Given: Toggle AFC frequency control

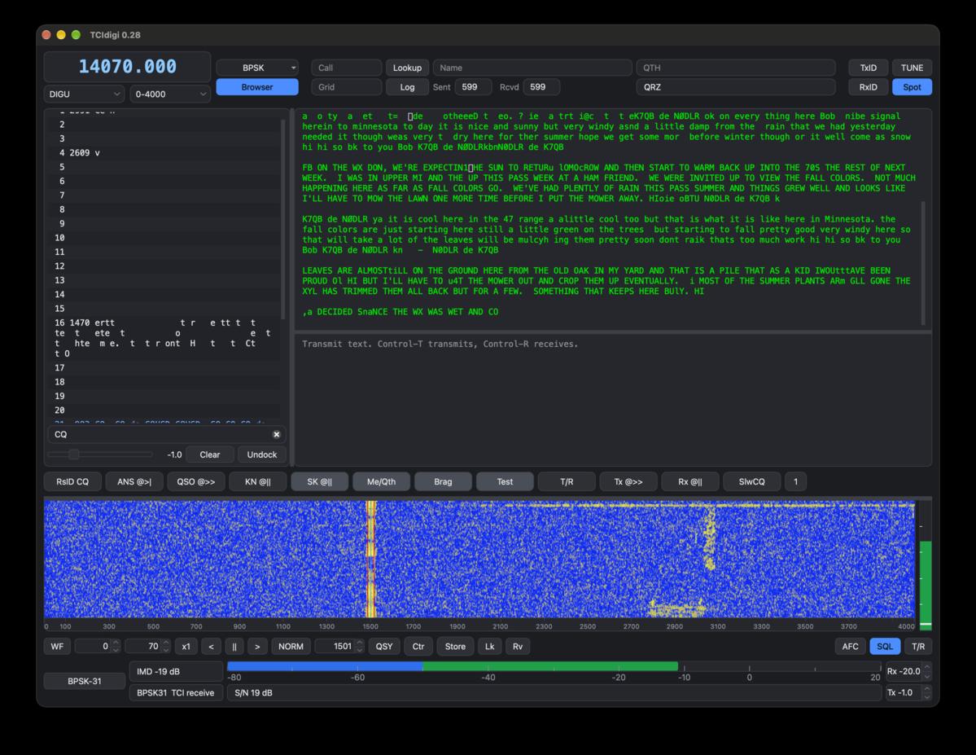Looking at the screenshot, I should coord(850,646).
